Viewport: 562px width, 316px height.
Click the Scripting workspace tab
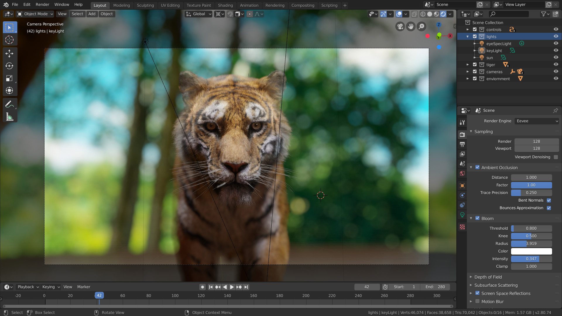pos(330,5)
